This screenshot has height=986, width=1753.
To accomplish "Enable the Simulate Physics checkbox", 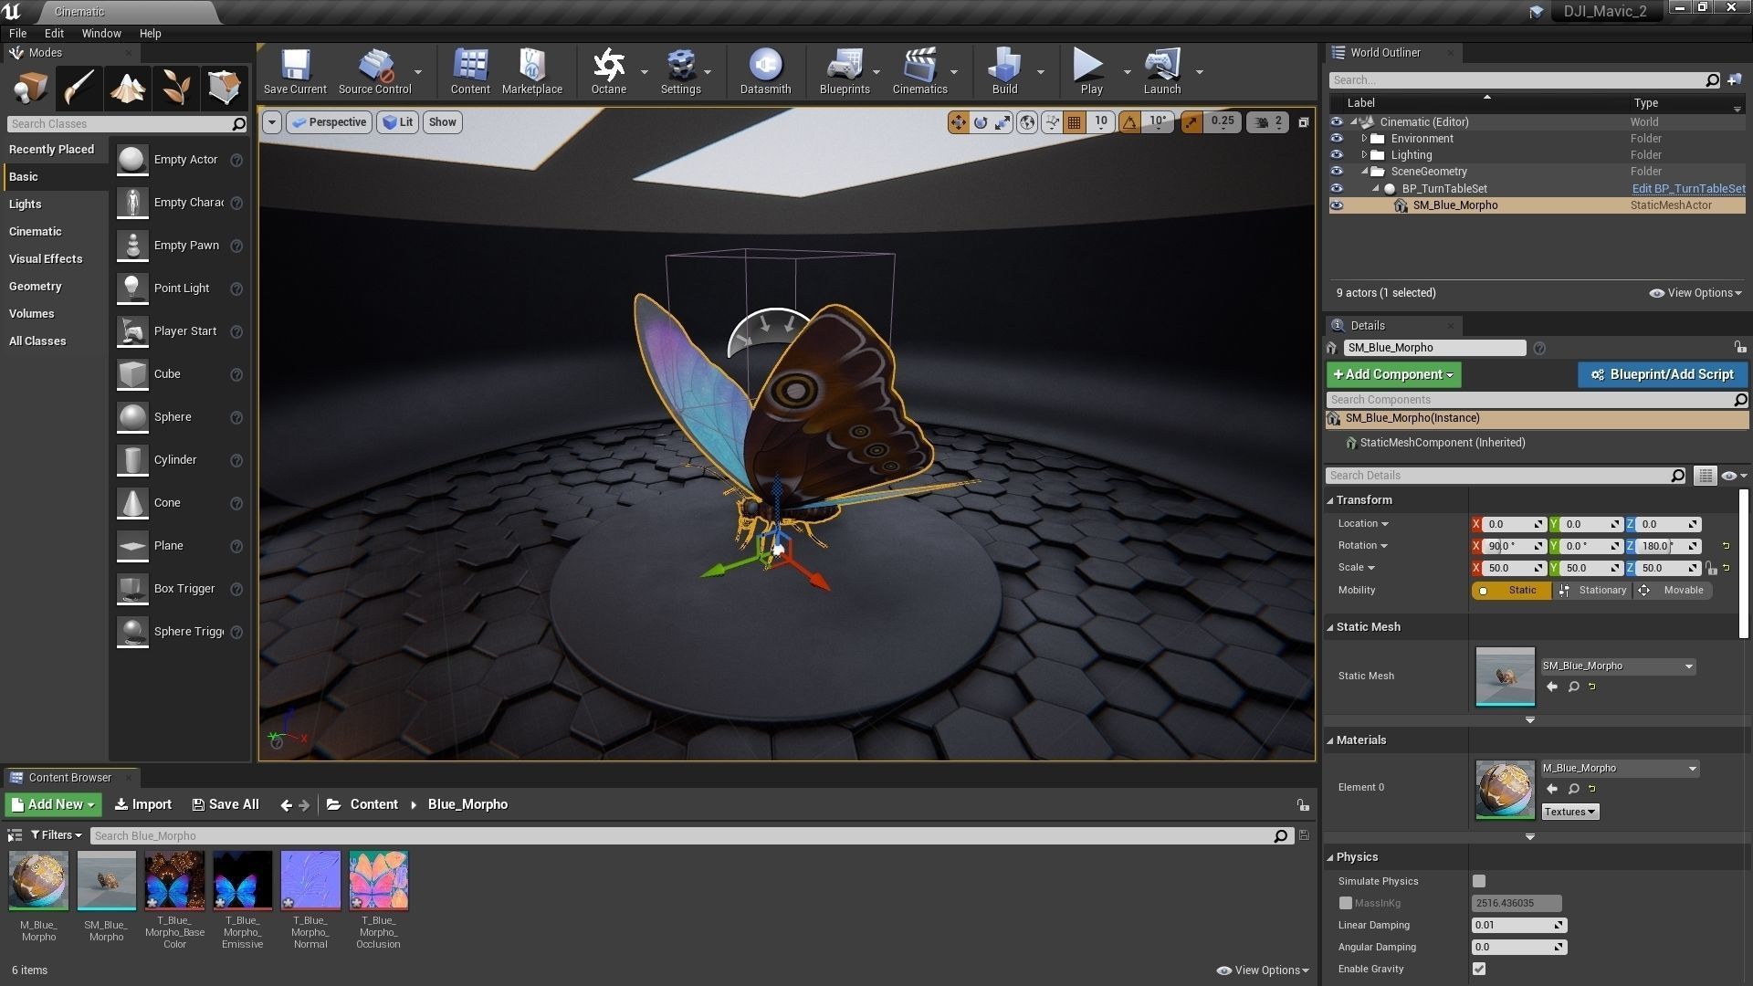I will coord(1479,881).
